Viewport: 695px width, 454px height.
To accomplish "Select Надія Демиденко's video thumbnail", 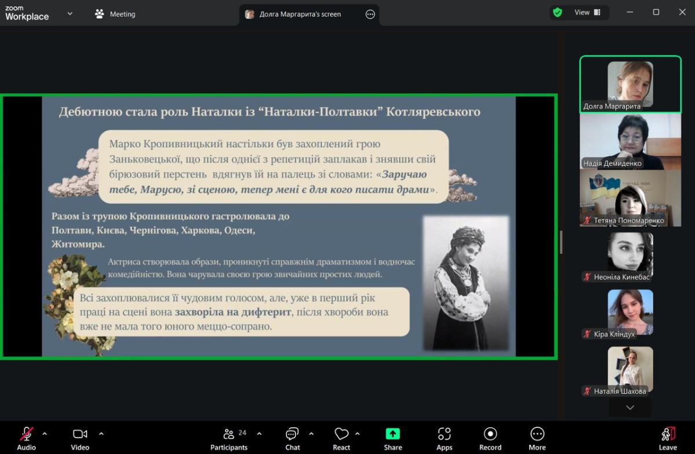I will point(630,141).
